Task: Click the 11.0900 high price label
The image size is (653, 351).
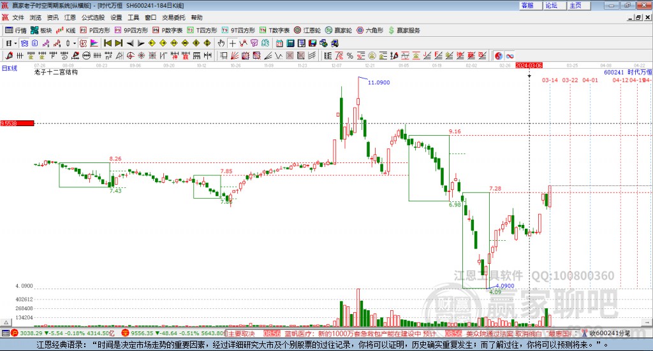Action: point(379,82)
